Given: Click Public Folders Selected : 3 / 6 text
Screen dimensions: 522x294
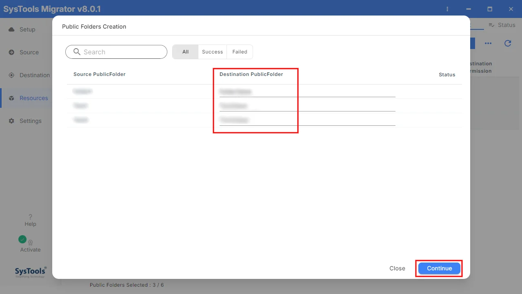Looking at the screenshot, I should click(127, 285).
